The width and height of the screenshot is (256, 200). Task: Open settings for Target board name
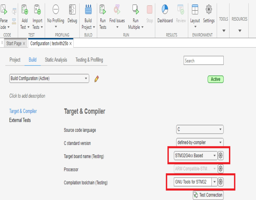click(x=221, y=155)
